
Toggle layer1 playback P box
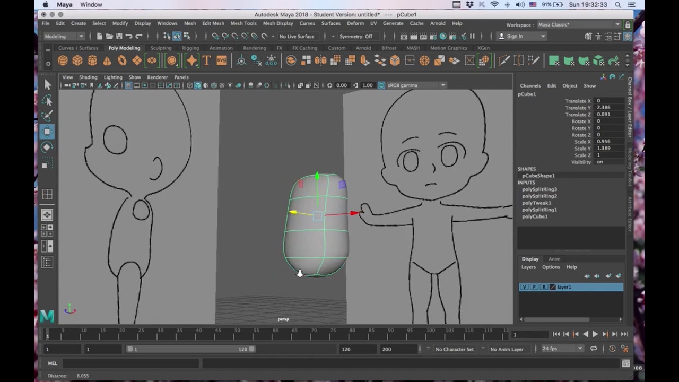[534, 287]
